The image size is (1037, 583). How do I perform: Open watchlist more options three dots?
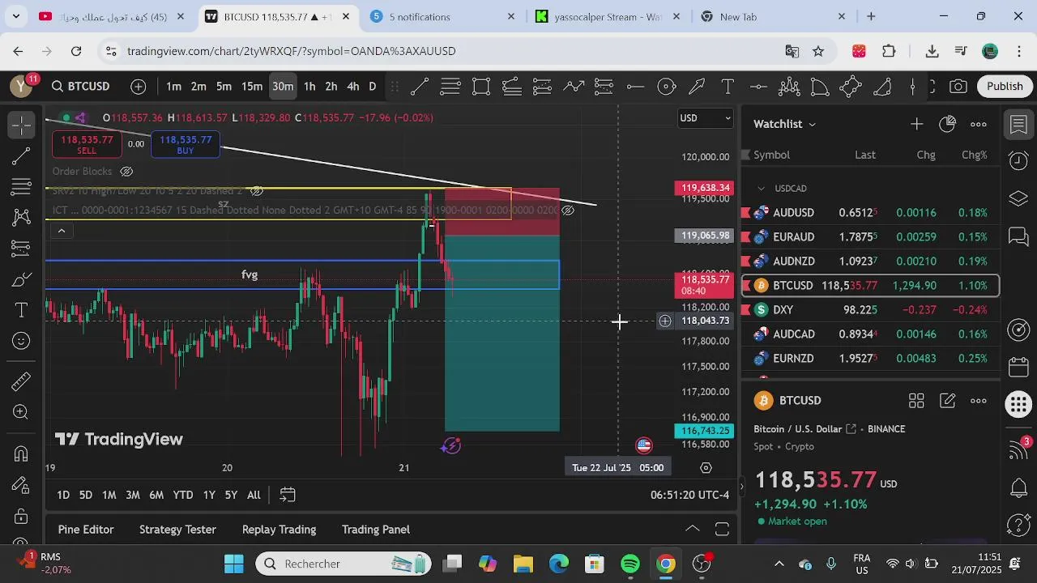tap(979, 124)
